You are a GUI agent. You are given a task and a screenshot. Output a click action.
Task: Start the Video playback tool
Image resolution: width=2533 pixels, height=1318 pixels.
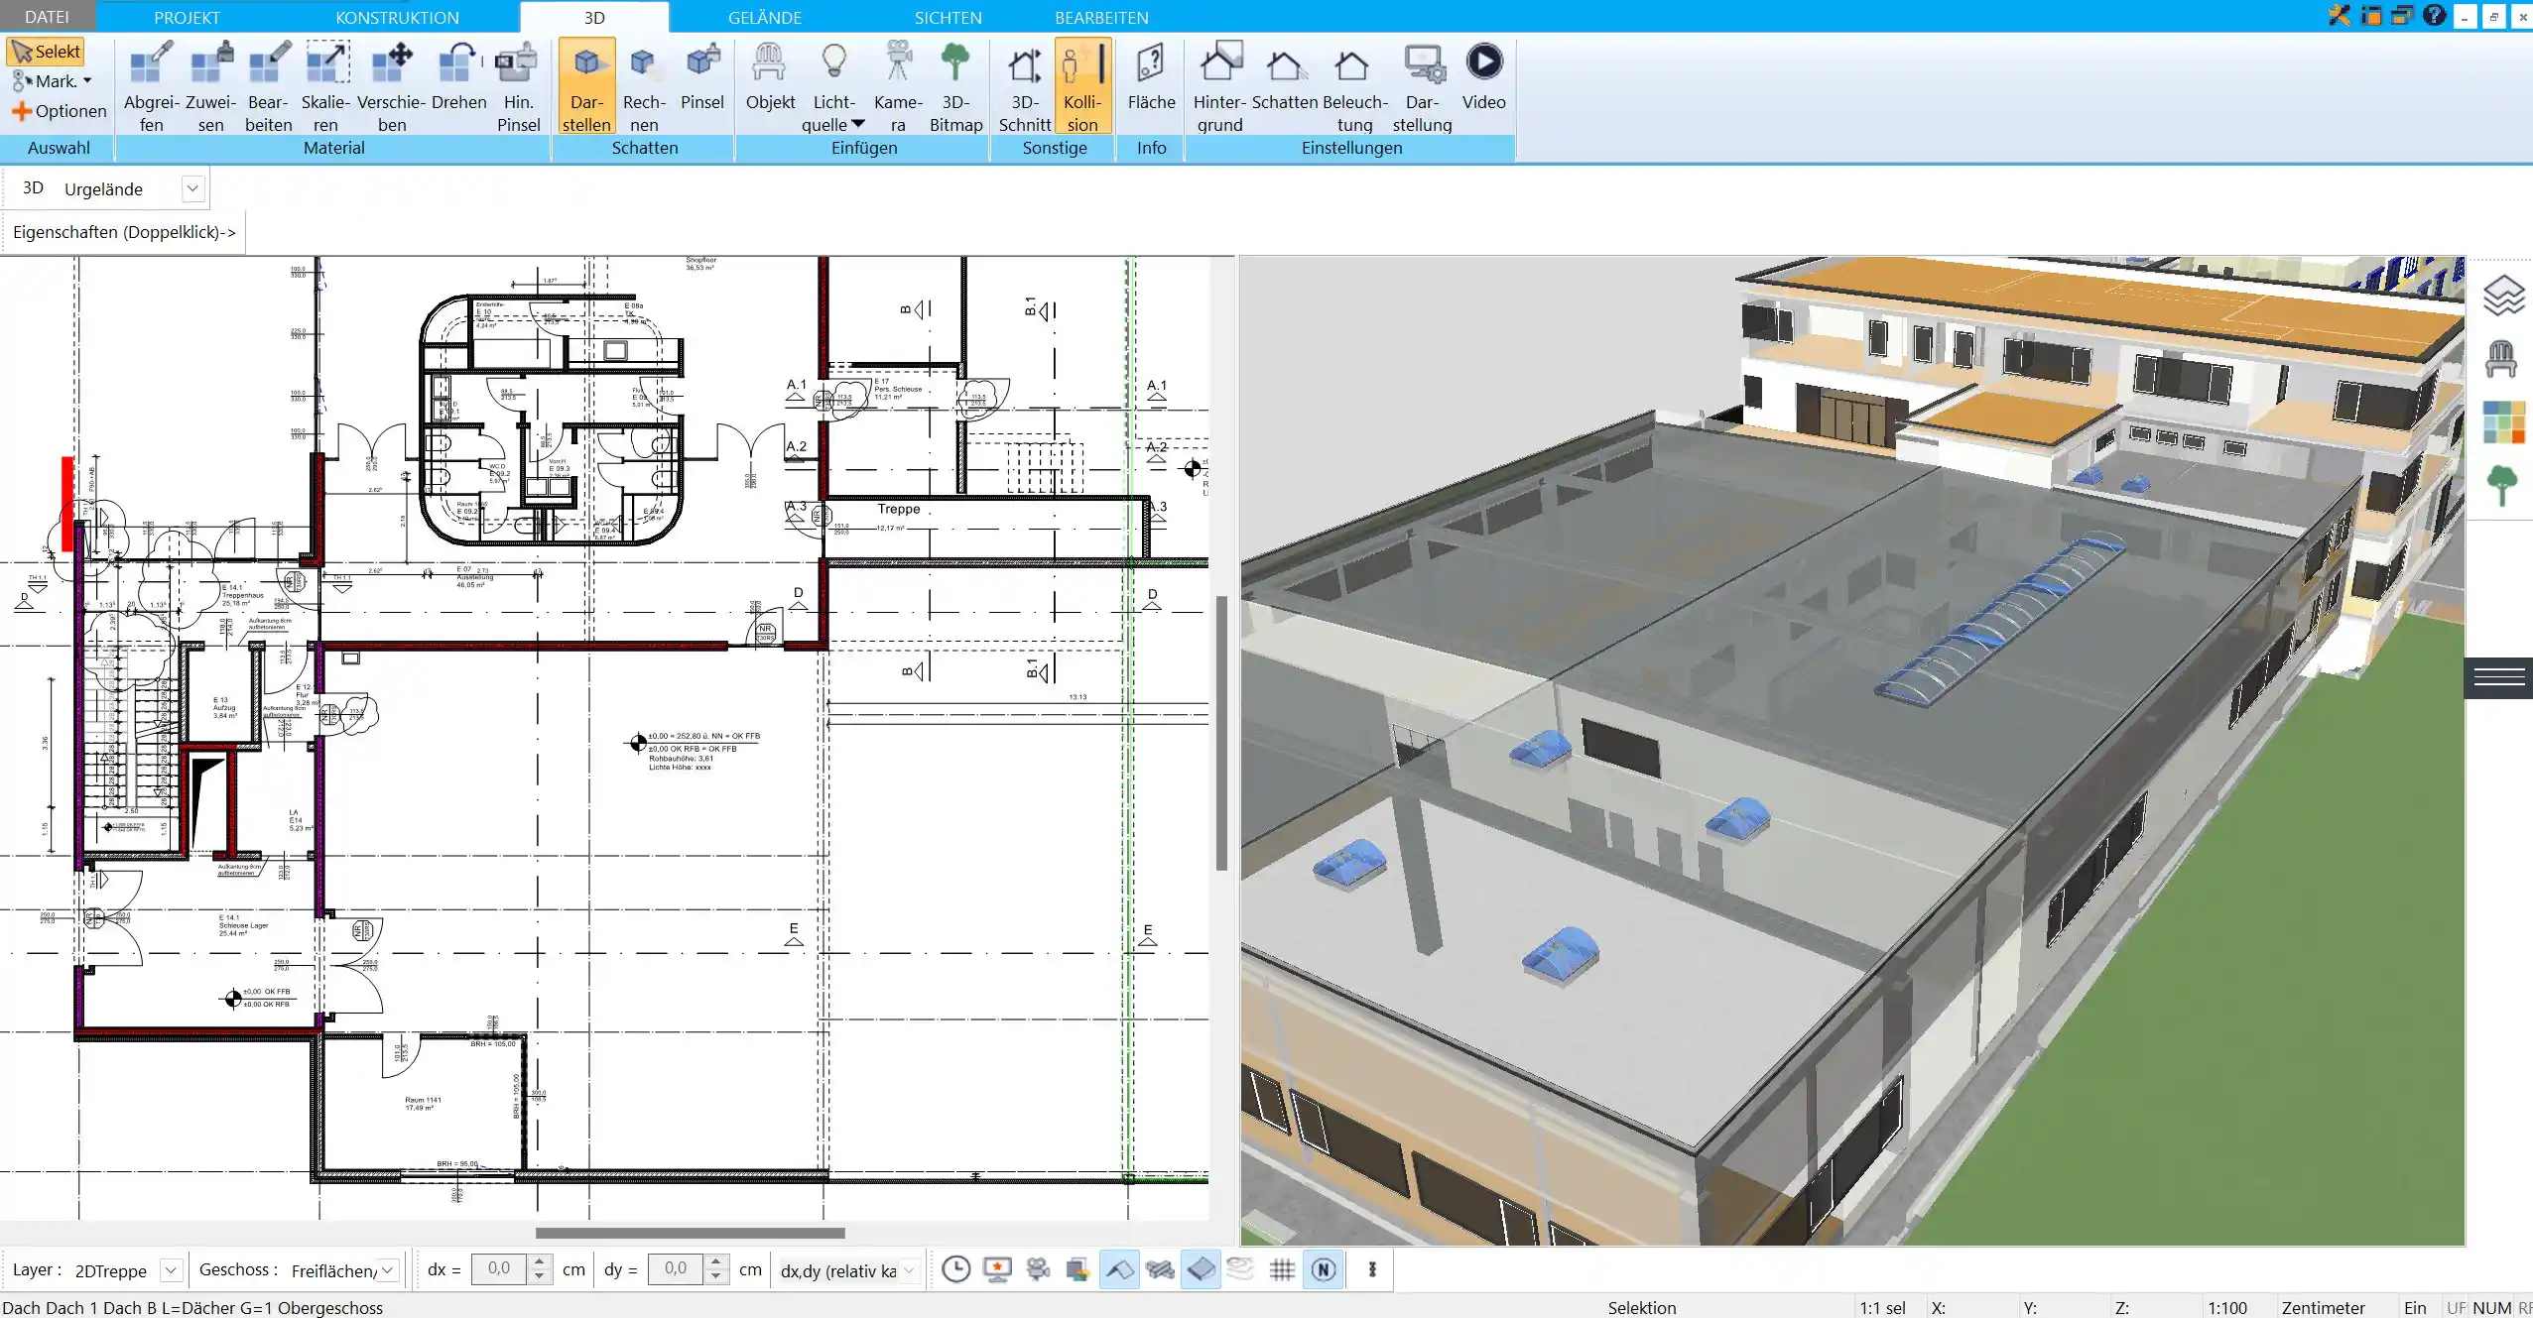pyautogui.click(x=1483, y=77)
